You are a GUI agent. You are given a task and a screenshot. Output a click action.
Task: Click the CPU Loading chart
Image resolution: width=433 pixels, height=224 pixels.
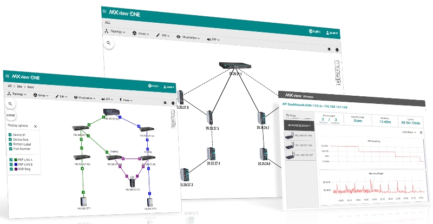tap(371, 153)
